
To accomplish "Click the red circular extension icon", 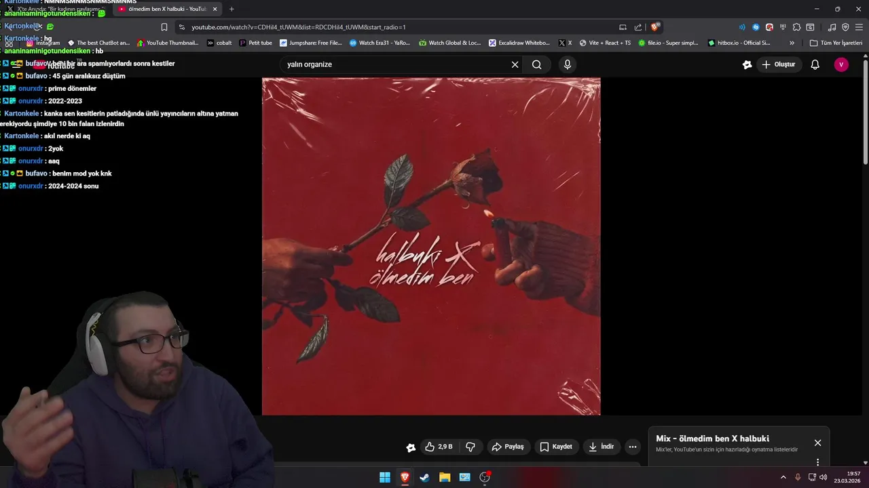I will click(x=769, y=27).
